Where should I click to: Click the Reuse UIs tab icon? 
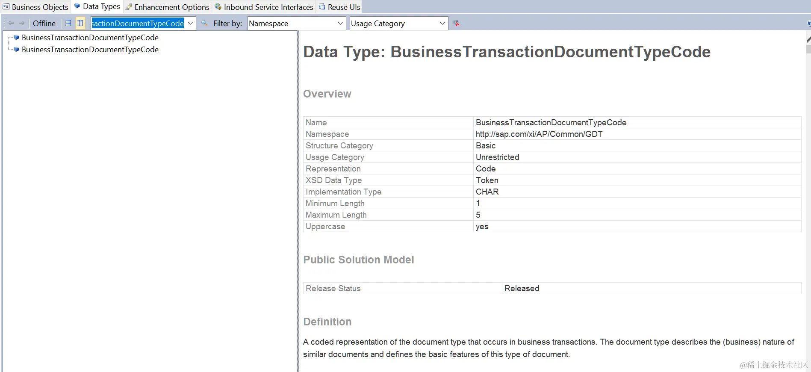[322, 7]
